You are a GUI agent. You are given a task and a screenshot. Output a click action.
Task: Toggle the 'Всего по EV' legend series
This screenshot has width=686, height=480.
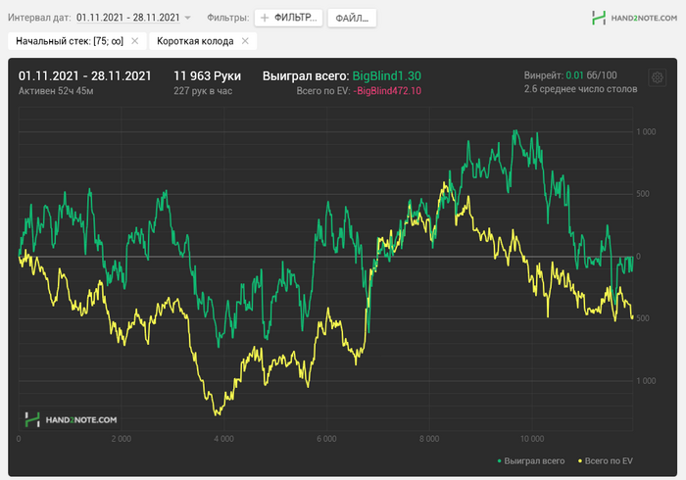point(605,460)
